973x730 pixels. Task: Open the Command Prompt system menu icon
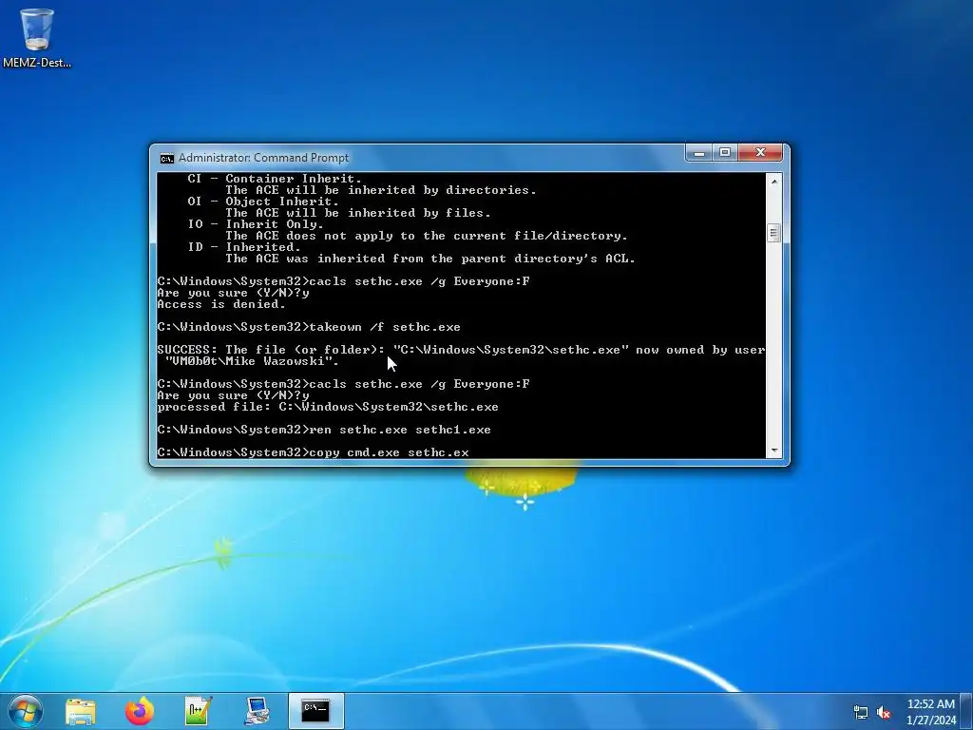167,159
